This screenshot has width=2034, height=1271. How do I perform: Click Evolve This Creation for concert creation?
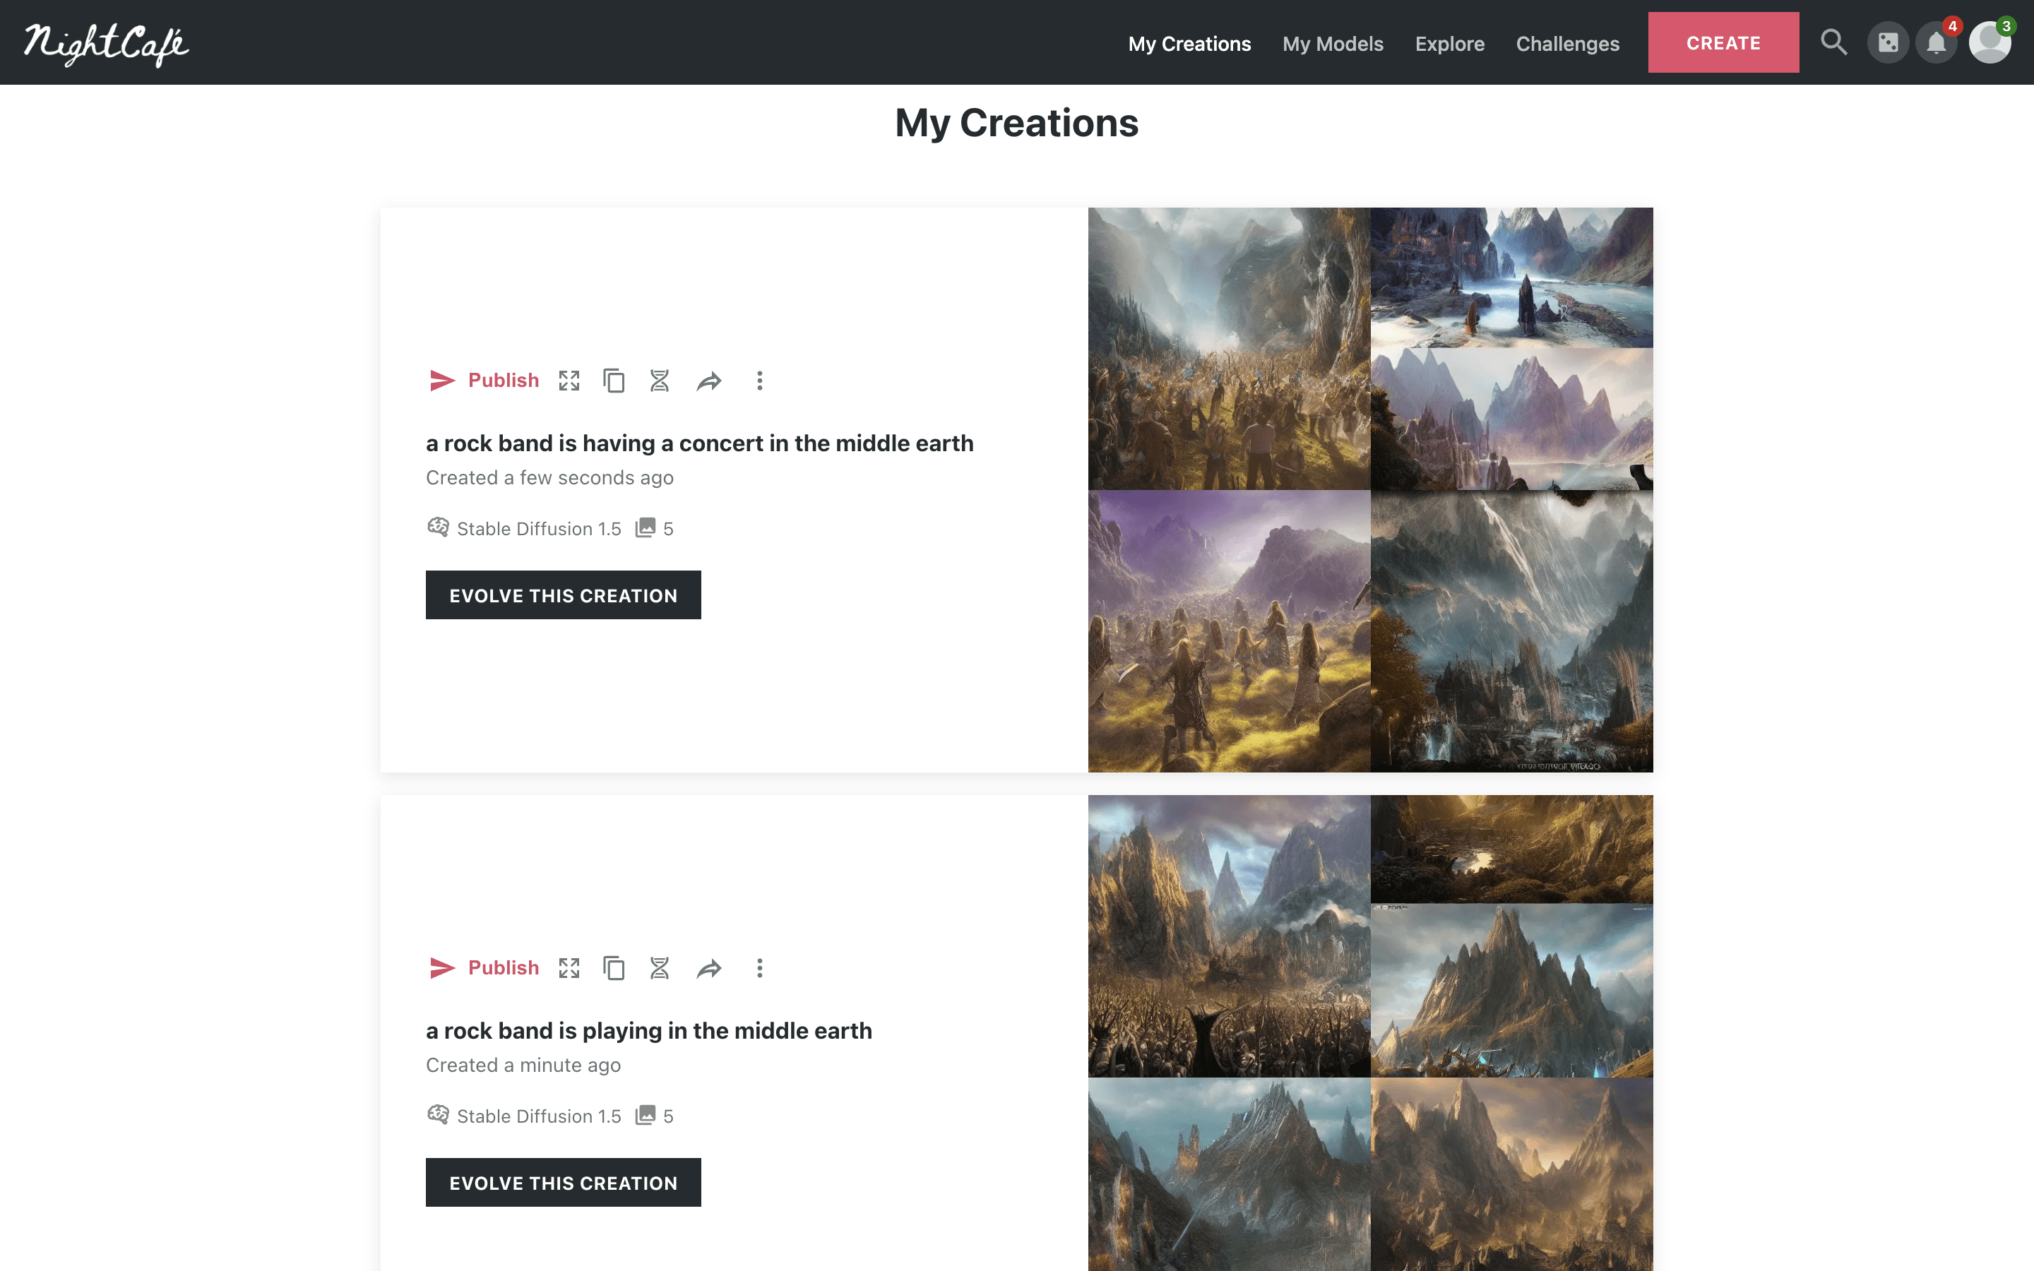[x=563, y=595]
